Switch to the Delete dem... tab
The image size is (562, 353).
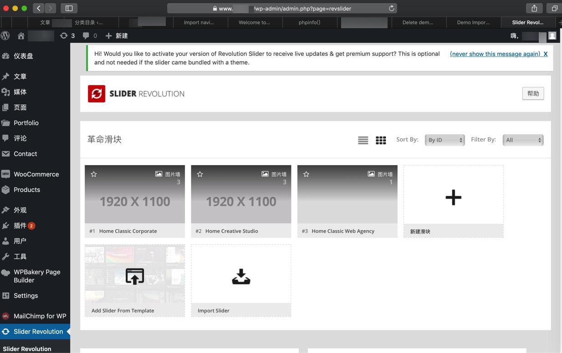coord(418,22)
